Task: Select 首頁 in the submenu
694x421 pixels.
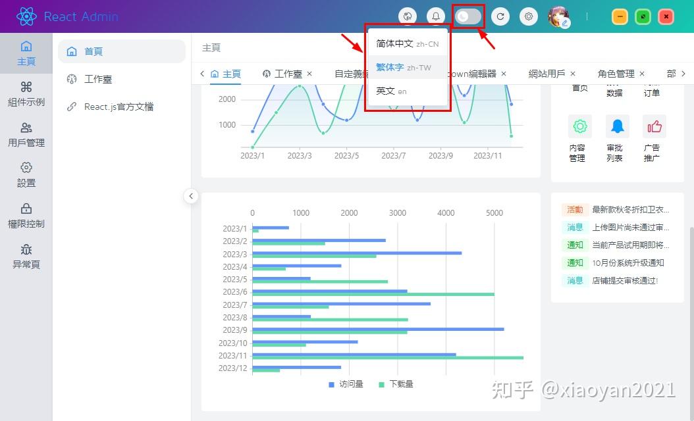Action: pyautogui.click(x=122, y=51)
